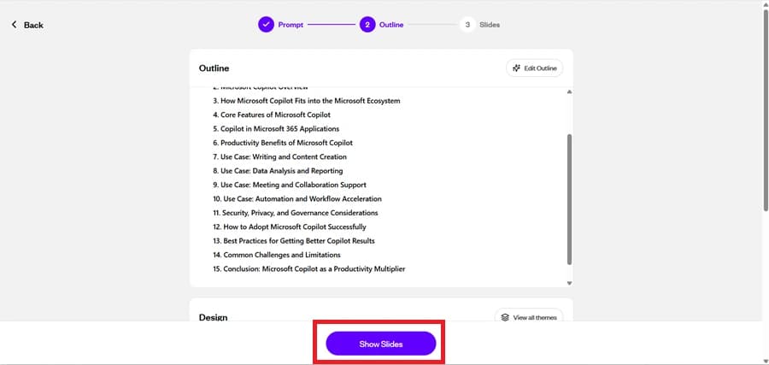Screen dimensions: 769x365
Task: Select the Slides step number 3 circle
Action: [467, 25]
